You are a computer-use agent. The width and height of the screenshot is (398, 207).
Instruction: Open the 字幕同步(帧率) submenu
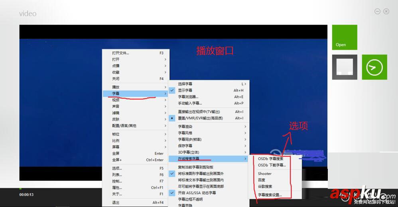(209, 139)
